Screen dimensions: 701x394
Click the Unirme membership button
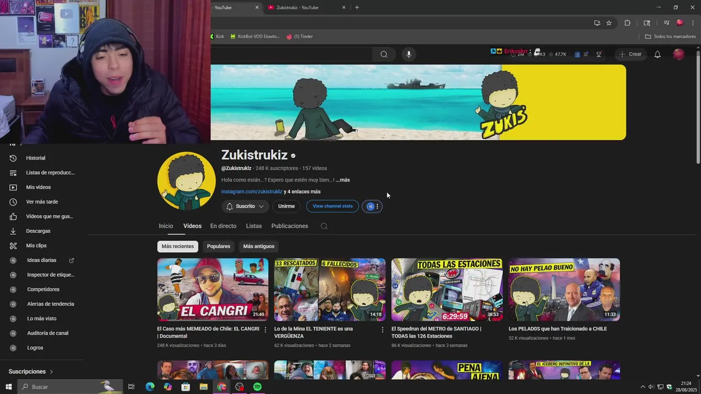click(286, 206)
